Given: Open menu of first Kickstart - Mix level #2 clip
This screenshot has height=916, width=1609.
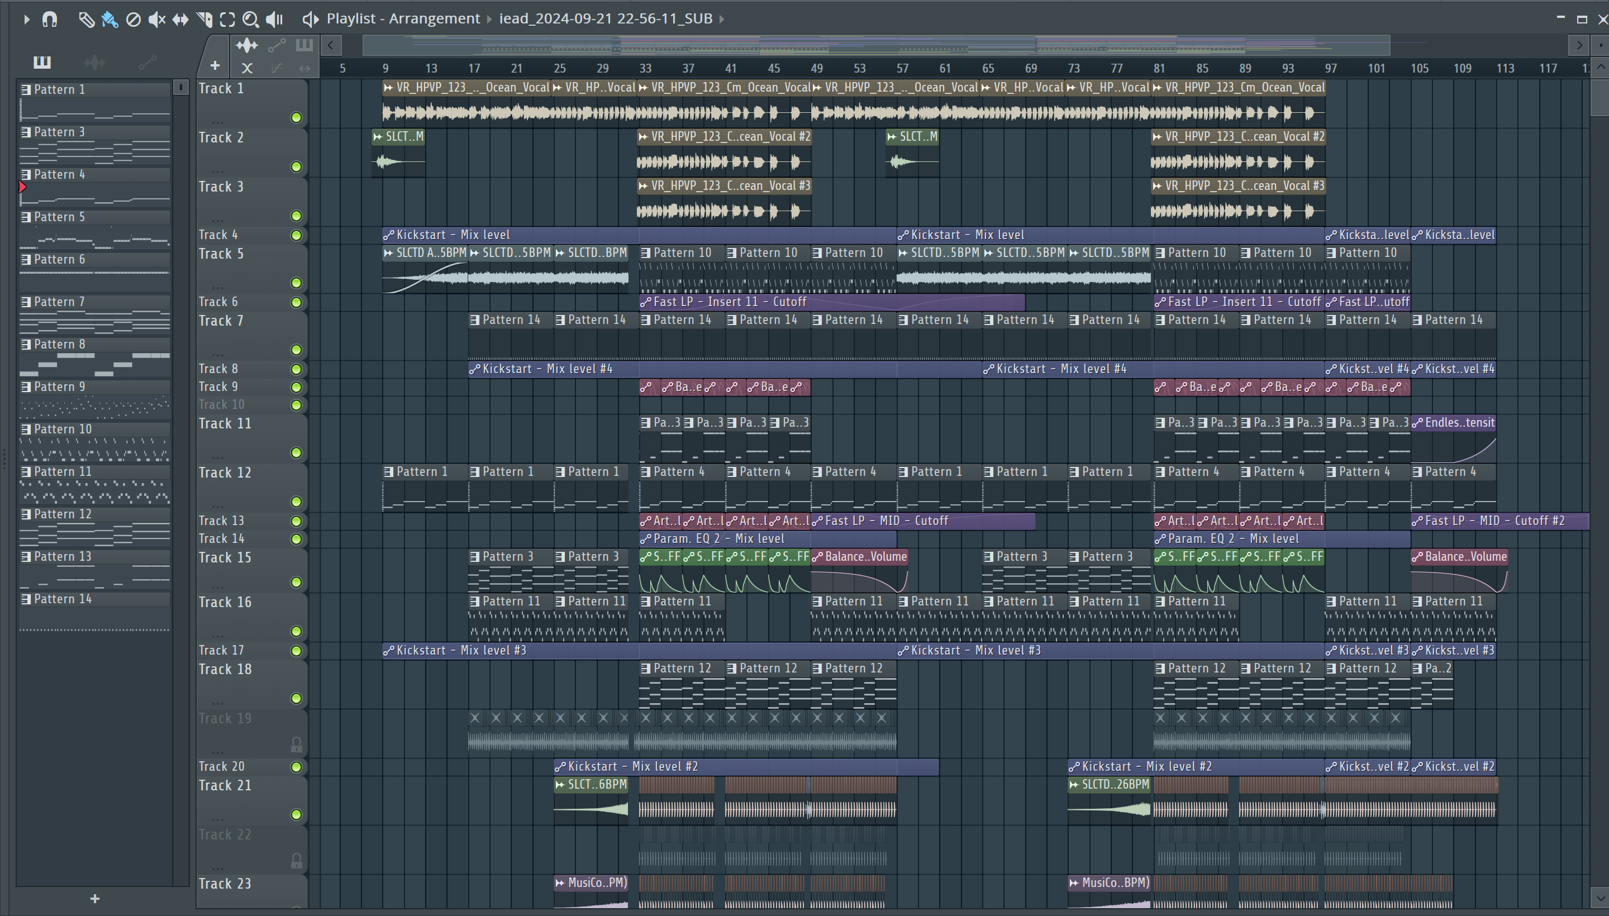Looking at the screenshot, I should pyautogui.click(x=560, y=767).
